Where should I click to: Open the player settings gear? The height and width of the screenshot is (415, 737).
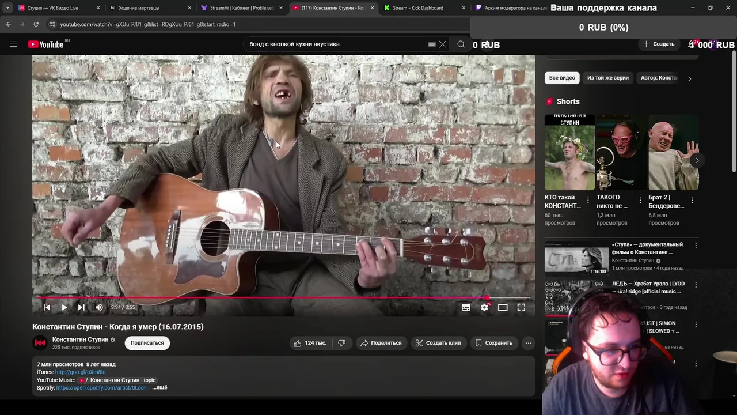point(484,307)
